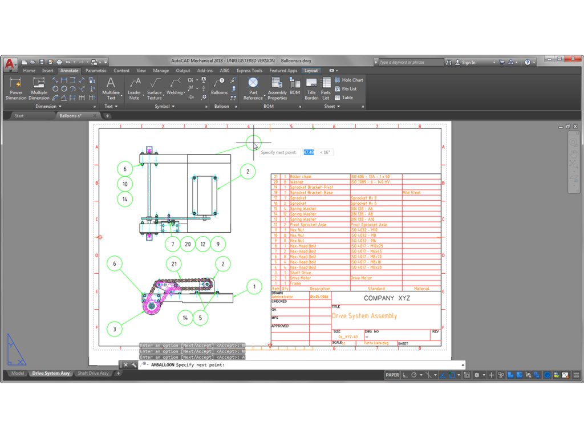Switch to the View ribbon tab

(141, 70)
